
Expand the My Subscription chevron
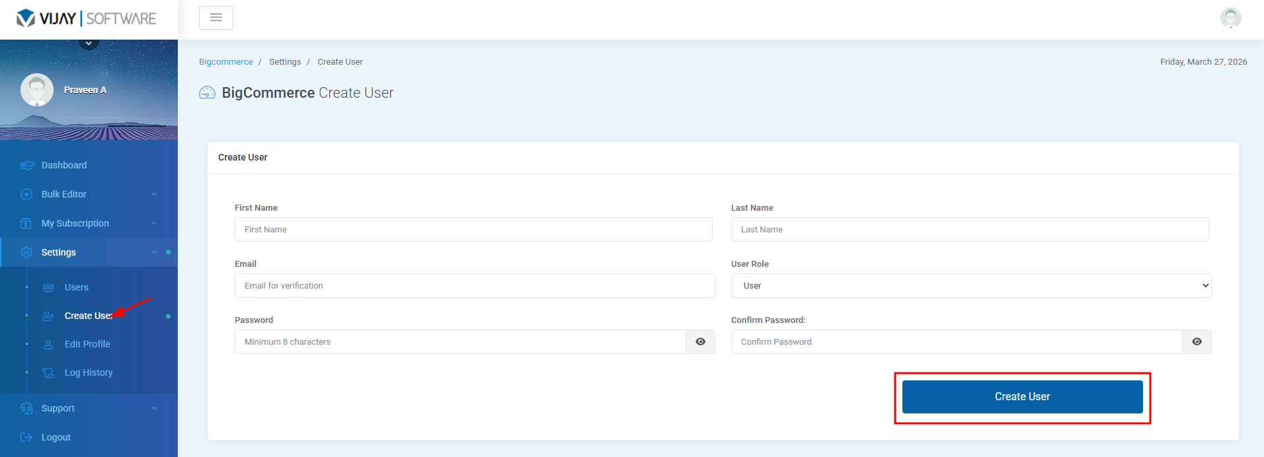pyautogui.click(x=154, y=223)
